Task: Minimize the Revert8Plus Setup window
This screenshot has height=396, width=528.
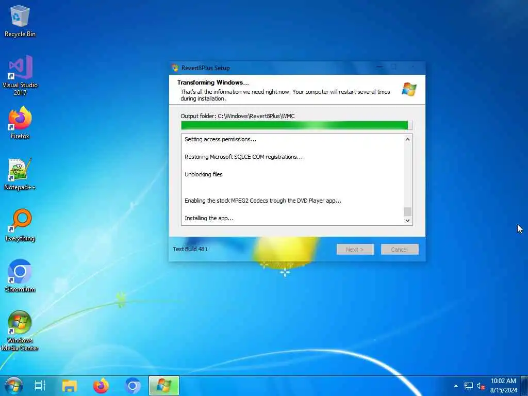Action: pos(379,68)
